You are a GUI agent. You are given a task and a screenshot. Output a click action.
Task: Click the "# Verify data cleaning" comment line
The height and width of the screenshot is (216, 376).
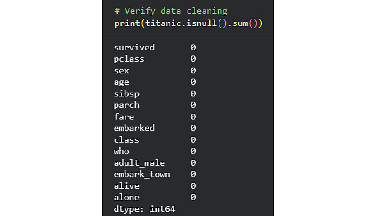click(x=170, y=11)
